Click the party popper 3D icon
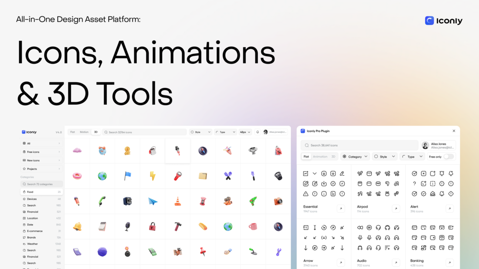 point(228,150)
